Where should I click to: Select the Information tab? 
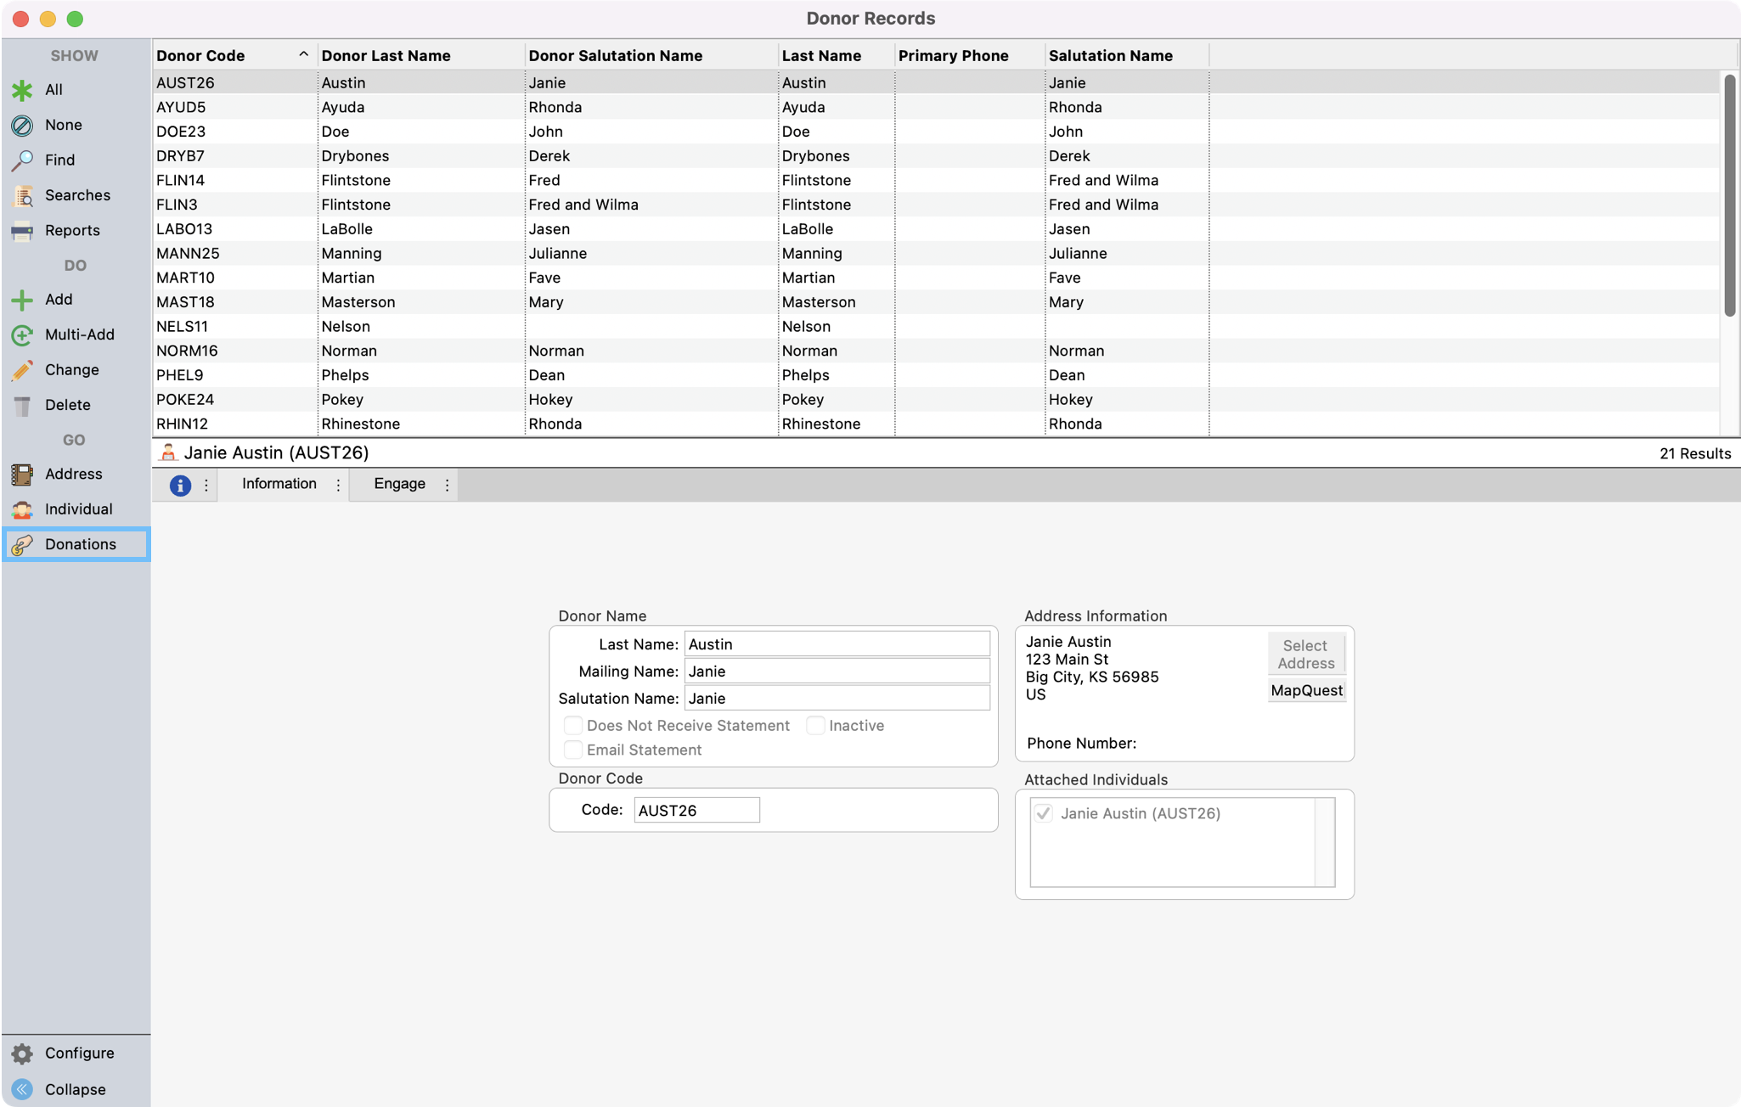point(279,484)
